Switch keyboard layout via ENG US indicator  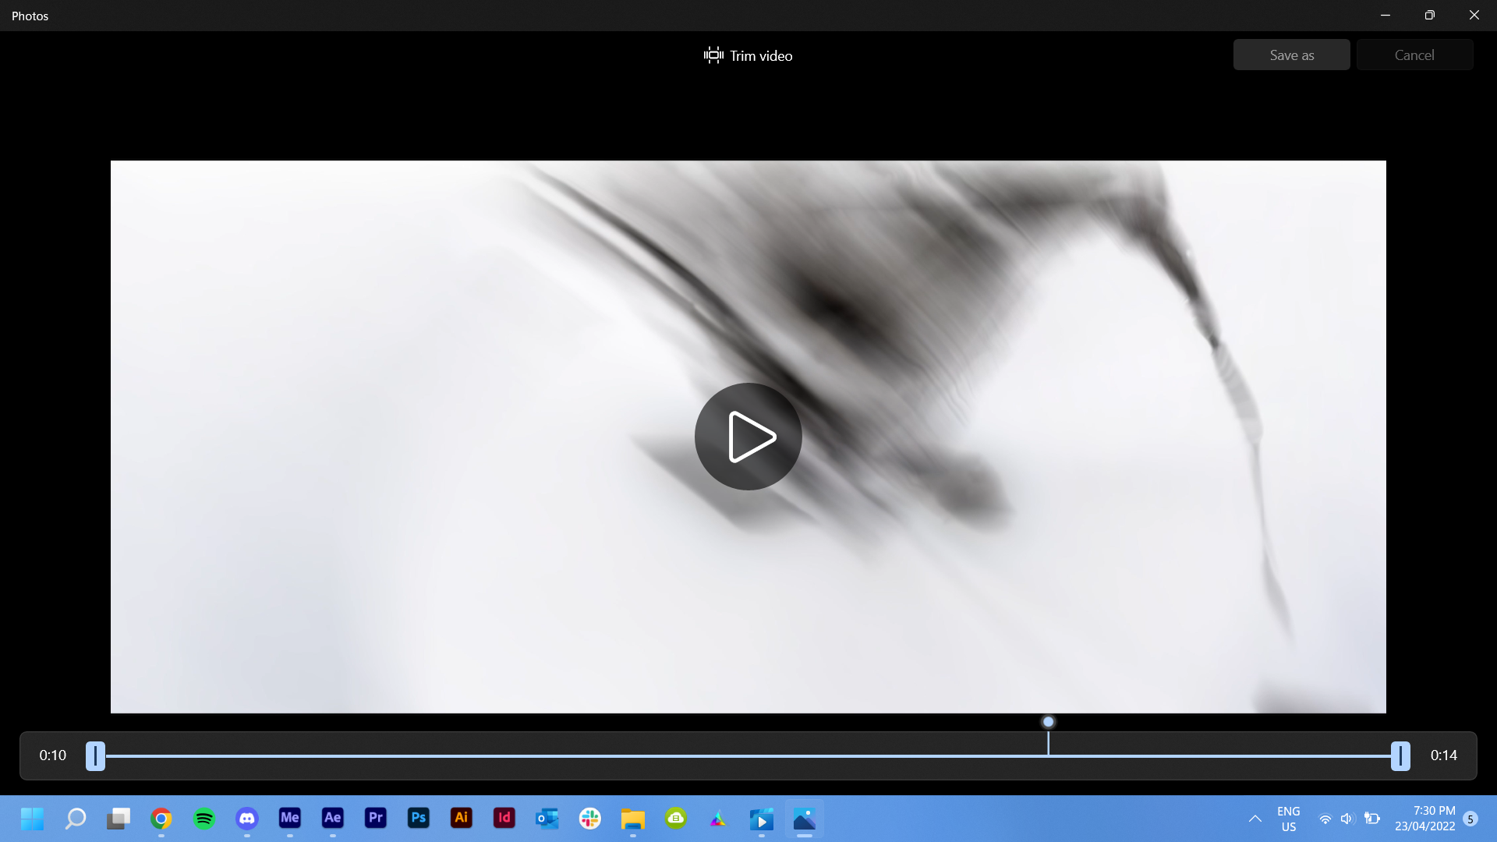(1288, 819)
